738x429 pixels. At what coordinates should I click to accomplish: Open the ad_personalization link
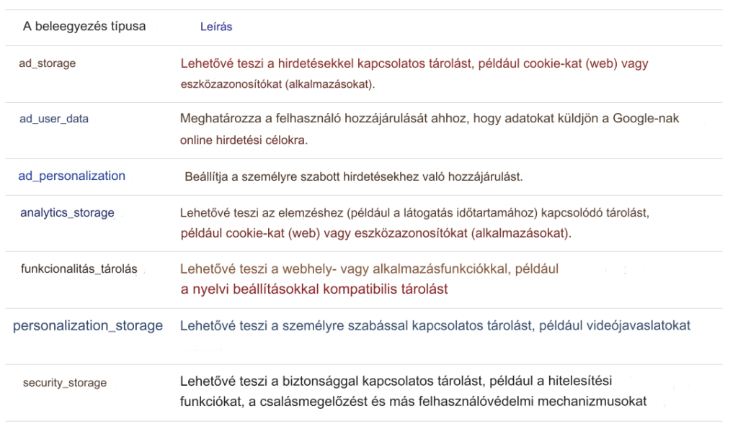[x=71, y=176]
